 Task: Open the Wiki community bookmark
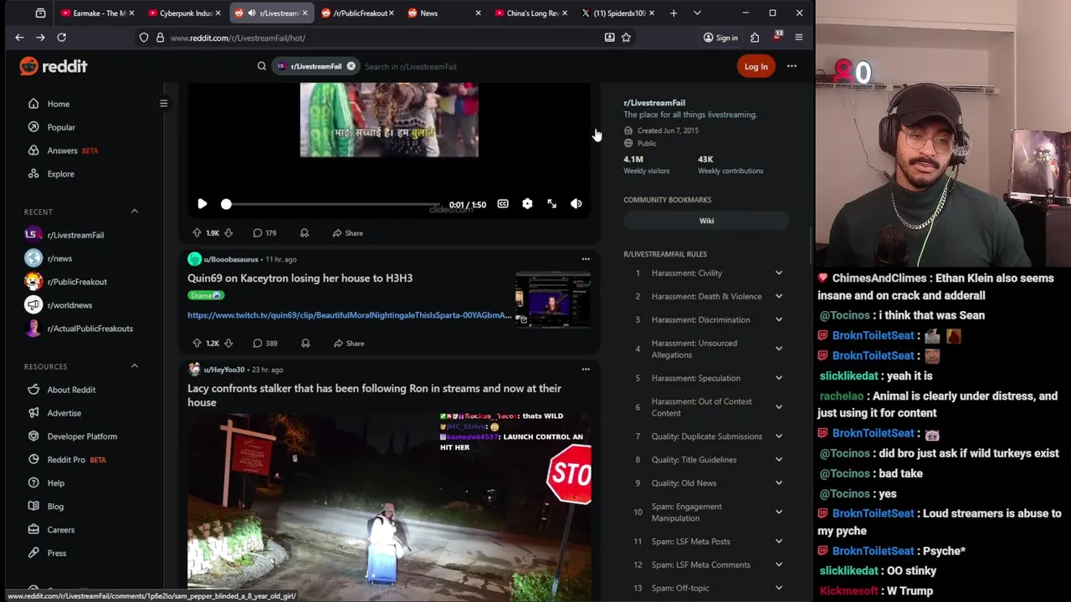coord(706,221)
